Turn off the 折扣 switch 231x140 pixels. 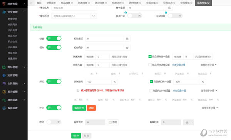(x=54, y=81)
